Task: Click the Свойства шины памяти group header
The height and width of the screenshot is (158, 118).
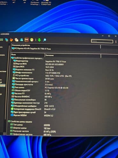Action: (20, 121)
